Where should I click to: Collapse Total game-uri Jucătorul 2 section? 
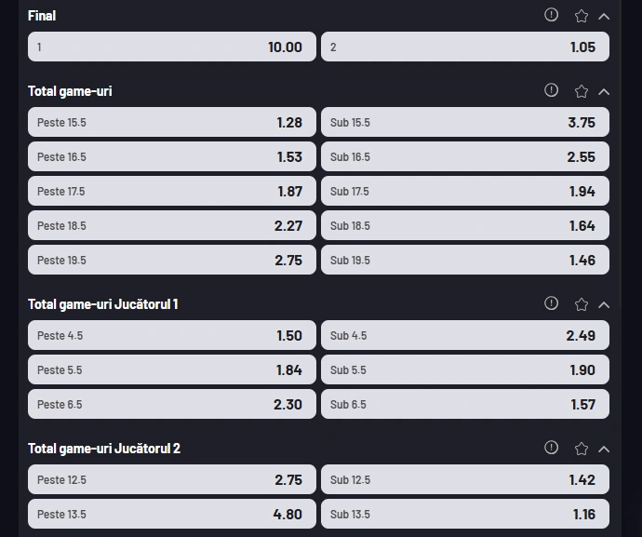[604, 450]
